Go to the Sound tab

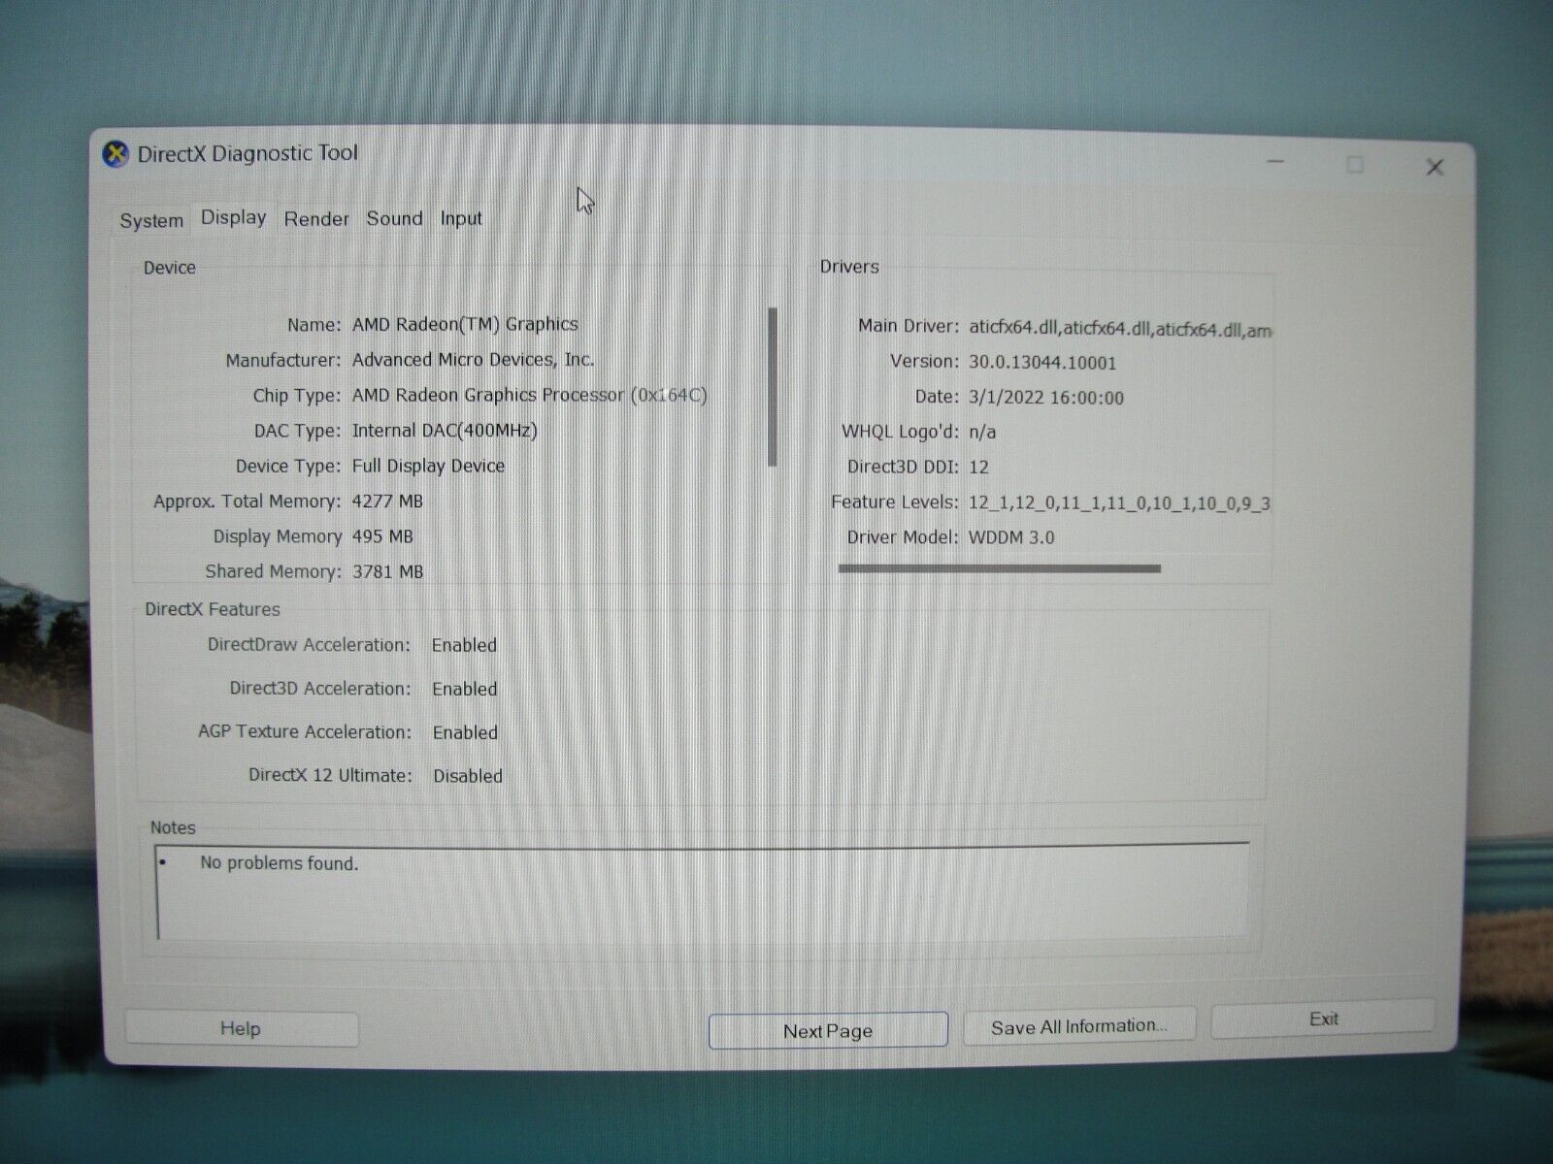[x=394, y=218]
